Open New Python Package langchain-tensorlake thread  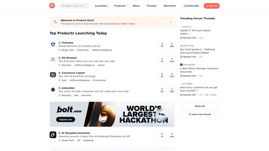click(x=199, y=70)
